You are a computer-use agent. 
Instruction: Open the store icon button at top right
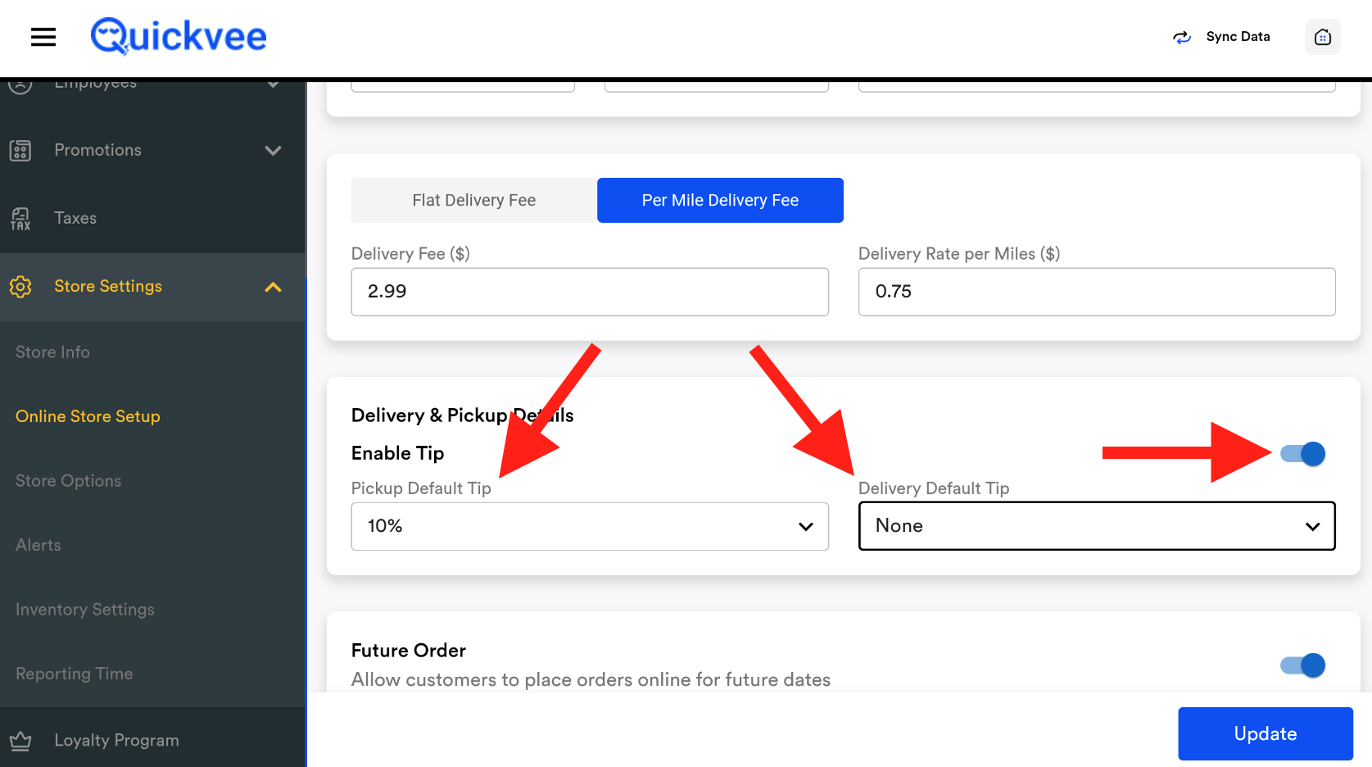[x=1322, y=37]
